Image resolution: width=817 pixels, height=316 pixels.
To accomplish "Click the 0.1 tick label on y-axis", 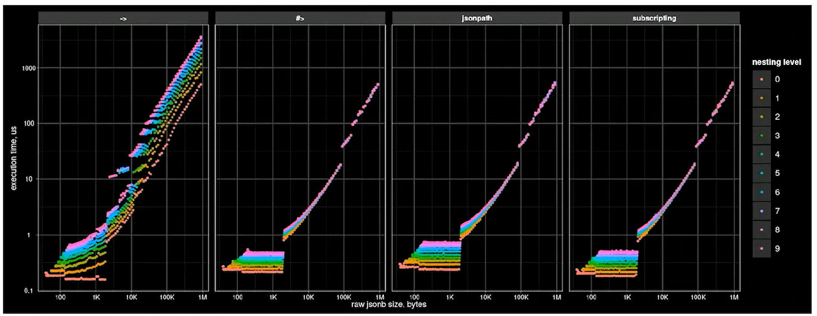I will (x=28, y=291).
